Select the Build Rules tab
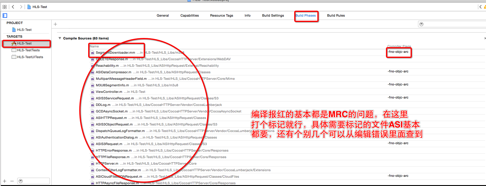The height and width of the screenshot is (186, 486). 336,15
